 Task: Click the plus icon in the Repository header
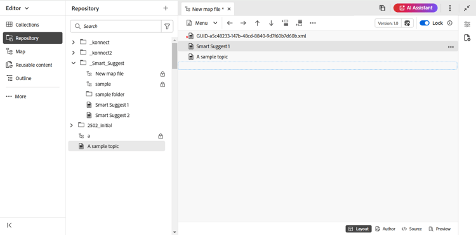coord(166,8)
